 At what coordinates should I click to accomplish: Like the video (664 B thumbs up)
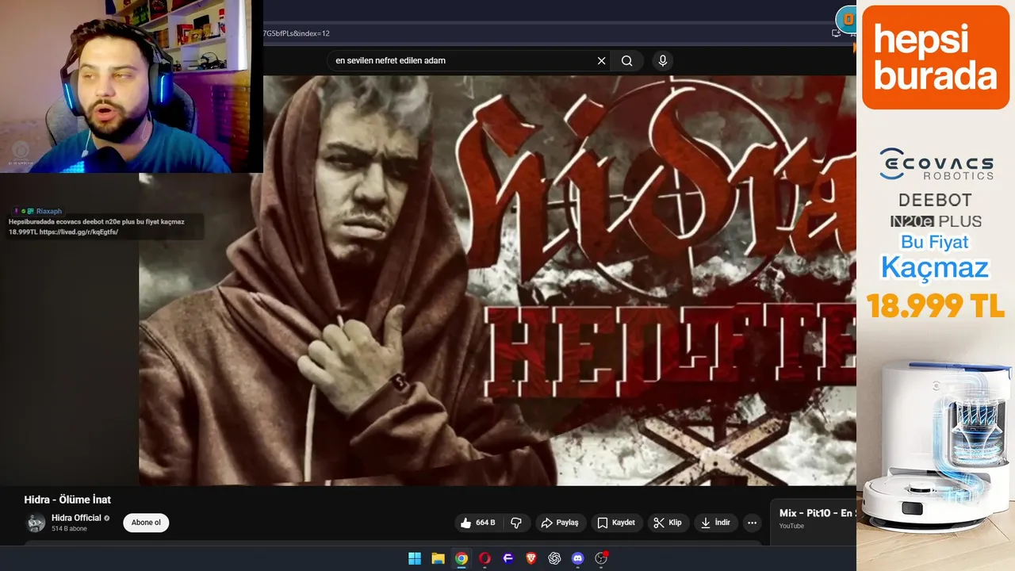tap(478, 523)
